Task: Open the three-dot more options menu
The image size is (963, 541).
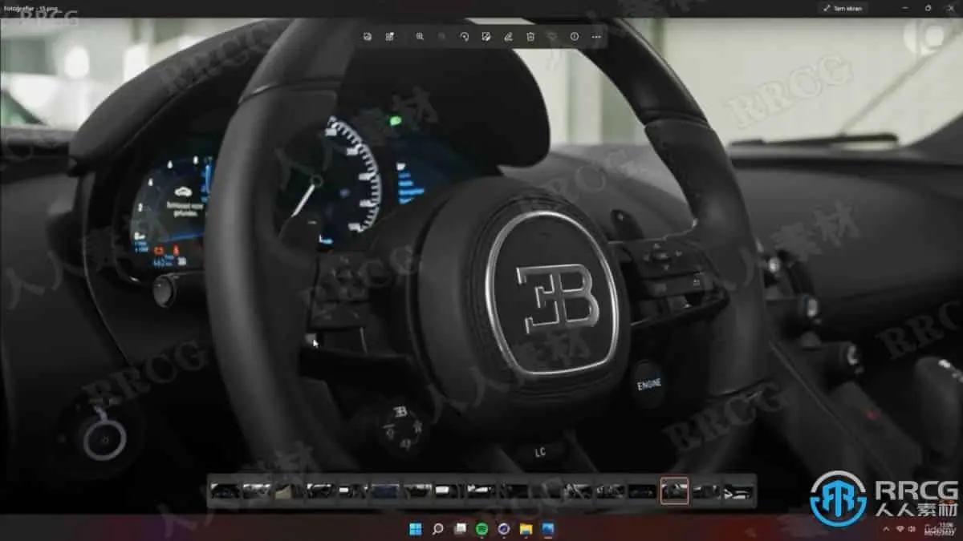Action: point(596,37)
